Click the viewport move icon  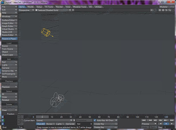click(163, 10)
